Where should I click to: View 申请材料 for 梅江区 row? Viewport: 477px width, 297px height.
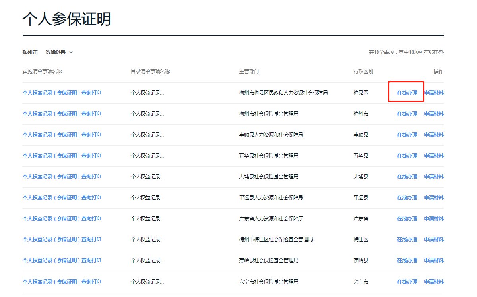tap(433, 240)
